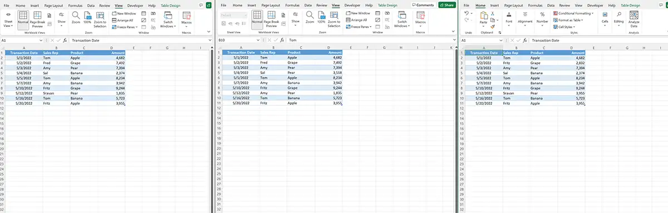Toggle View Side by Side in middle window
668x213 pixels.
pyautogui.click(x=387, y=13)
